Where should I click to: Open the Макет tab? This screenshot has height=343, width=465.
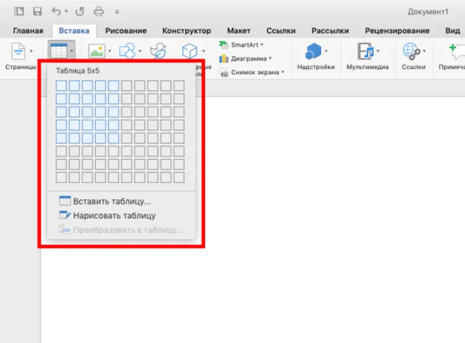(x=239, y=31)
